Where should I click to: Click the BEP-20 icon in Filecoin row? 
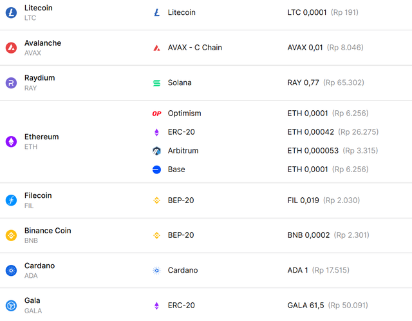[157, 200]
